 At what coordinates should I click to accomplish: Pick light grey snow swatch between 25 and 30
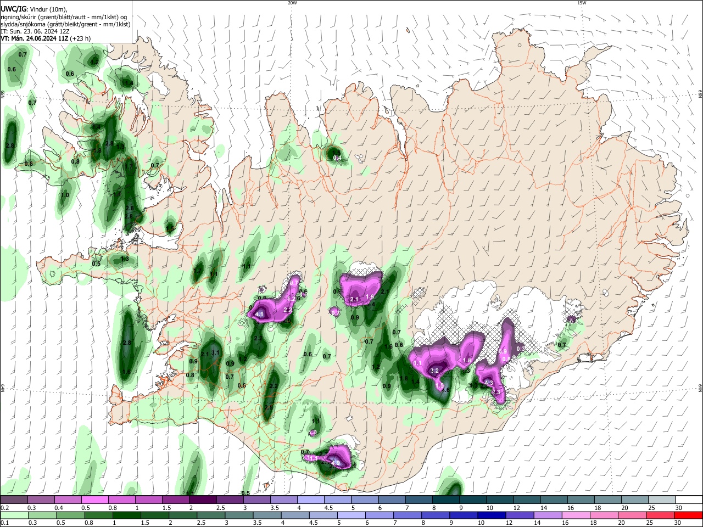[x=662, y=500]
